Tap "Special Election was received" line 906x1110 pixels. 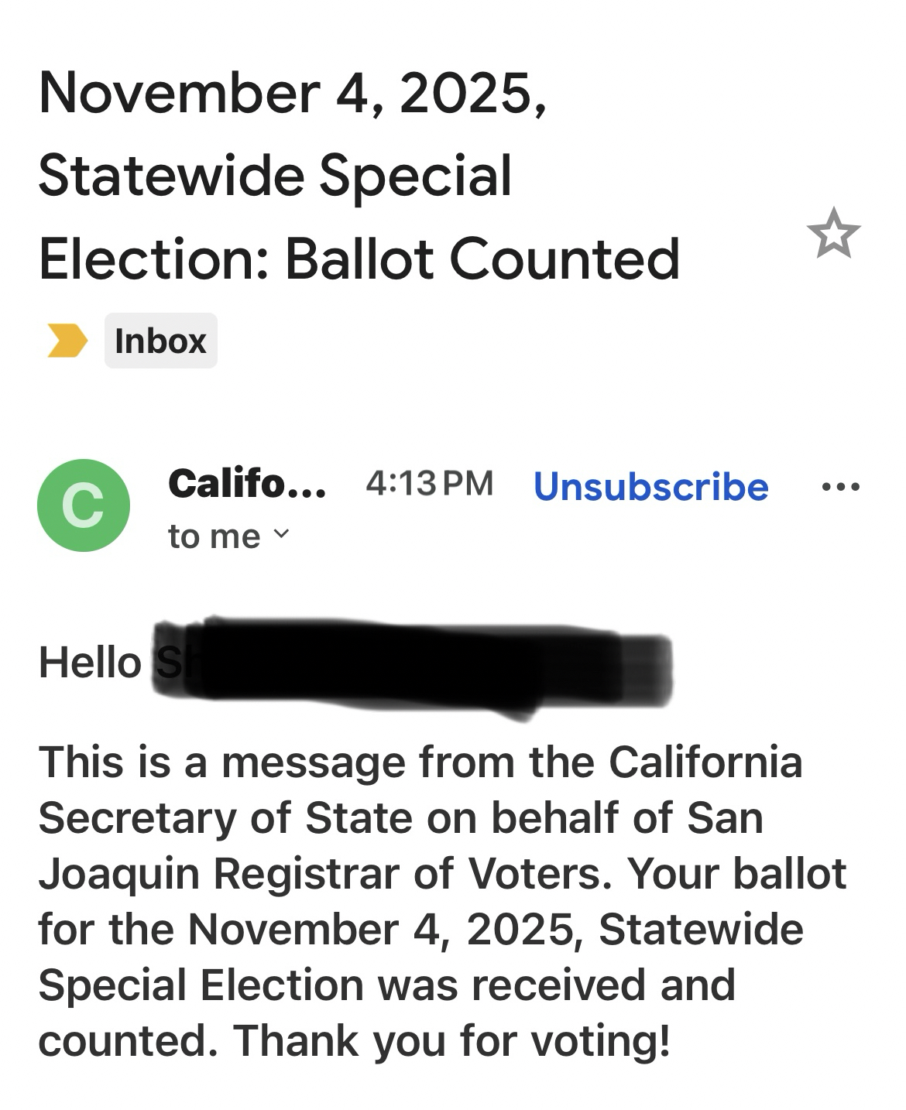click(341, 985)
